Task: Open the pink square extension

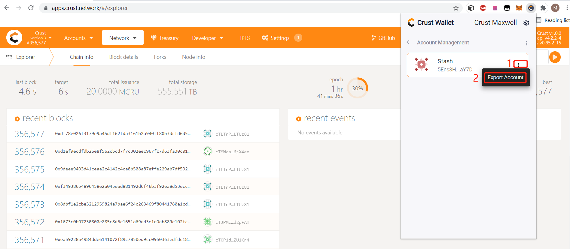Action: (495, 8)
